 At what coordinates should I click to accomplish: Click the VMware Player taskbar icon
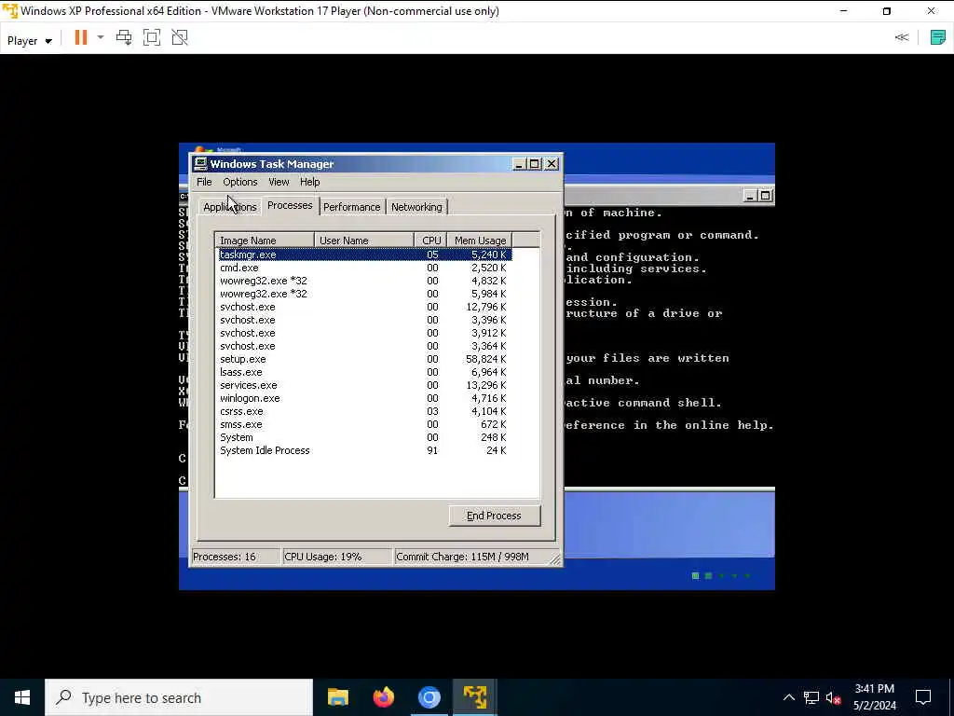pyautogui.click(x=474, y=697)
